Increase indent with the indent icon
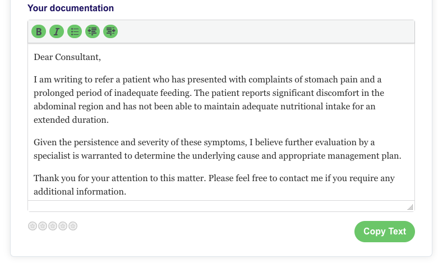The image size is (438, 263). point(110,31)
